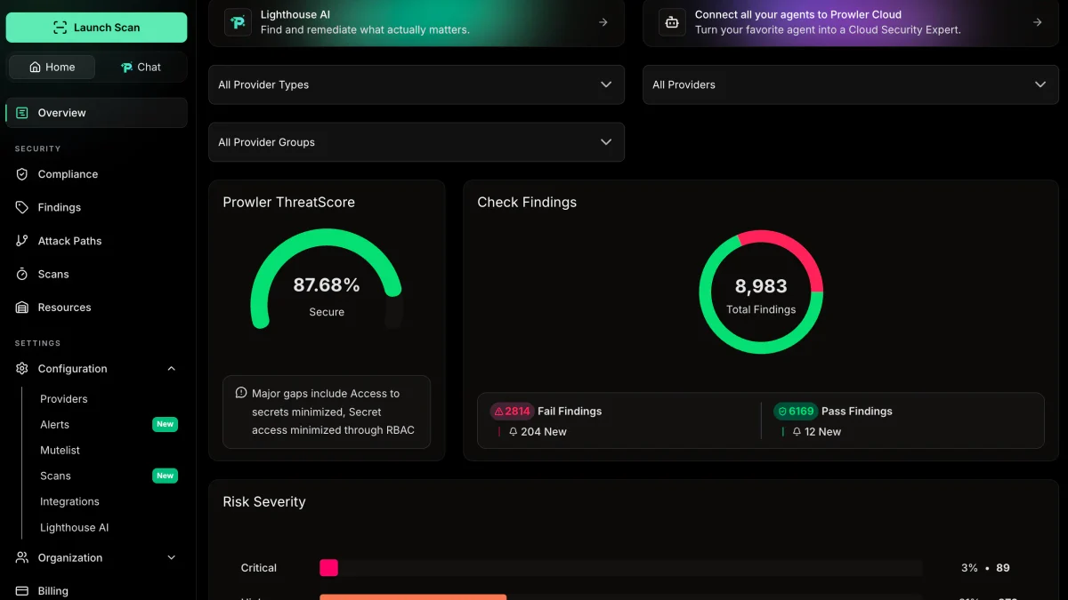Open Fail Findings label
1068x600 pixels.
click(570, 412)
